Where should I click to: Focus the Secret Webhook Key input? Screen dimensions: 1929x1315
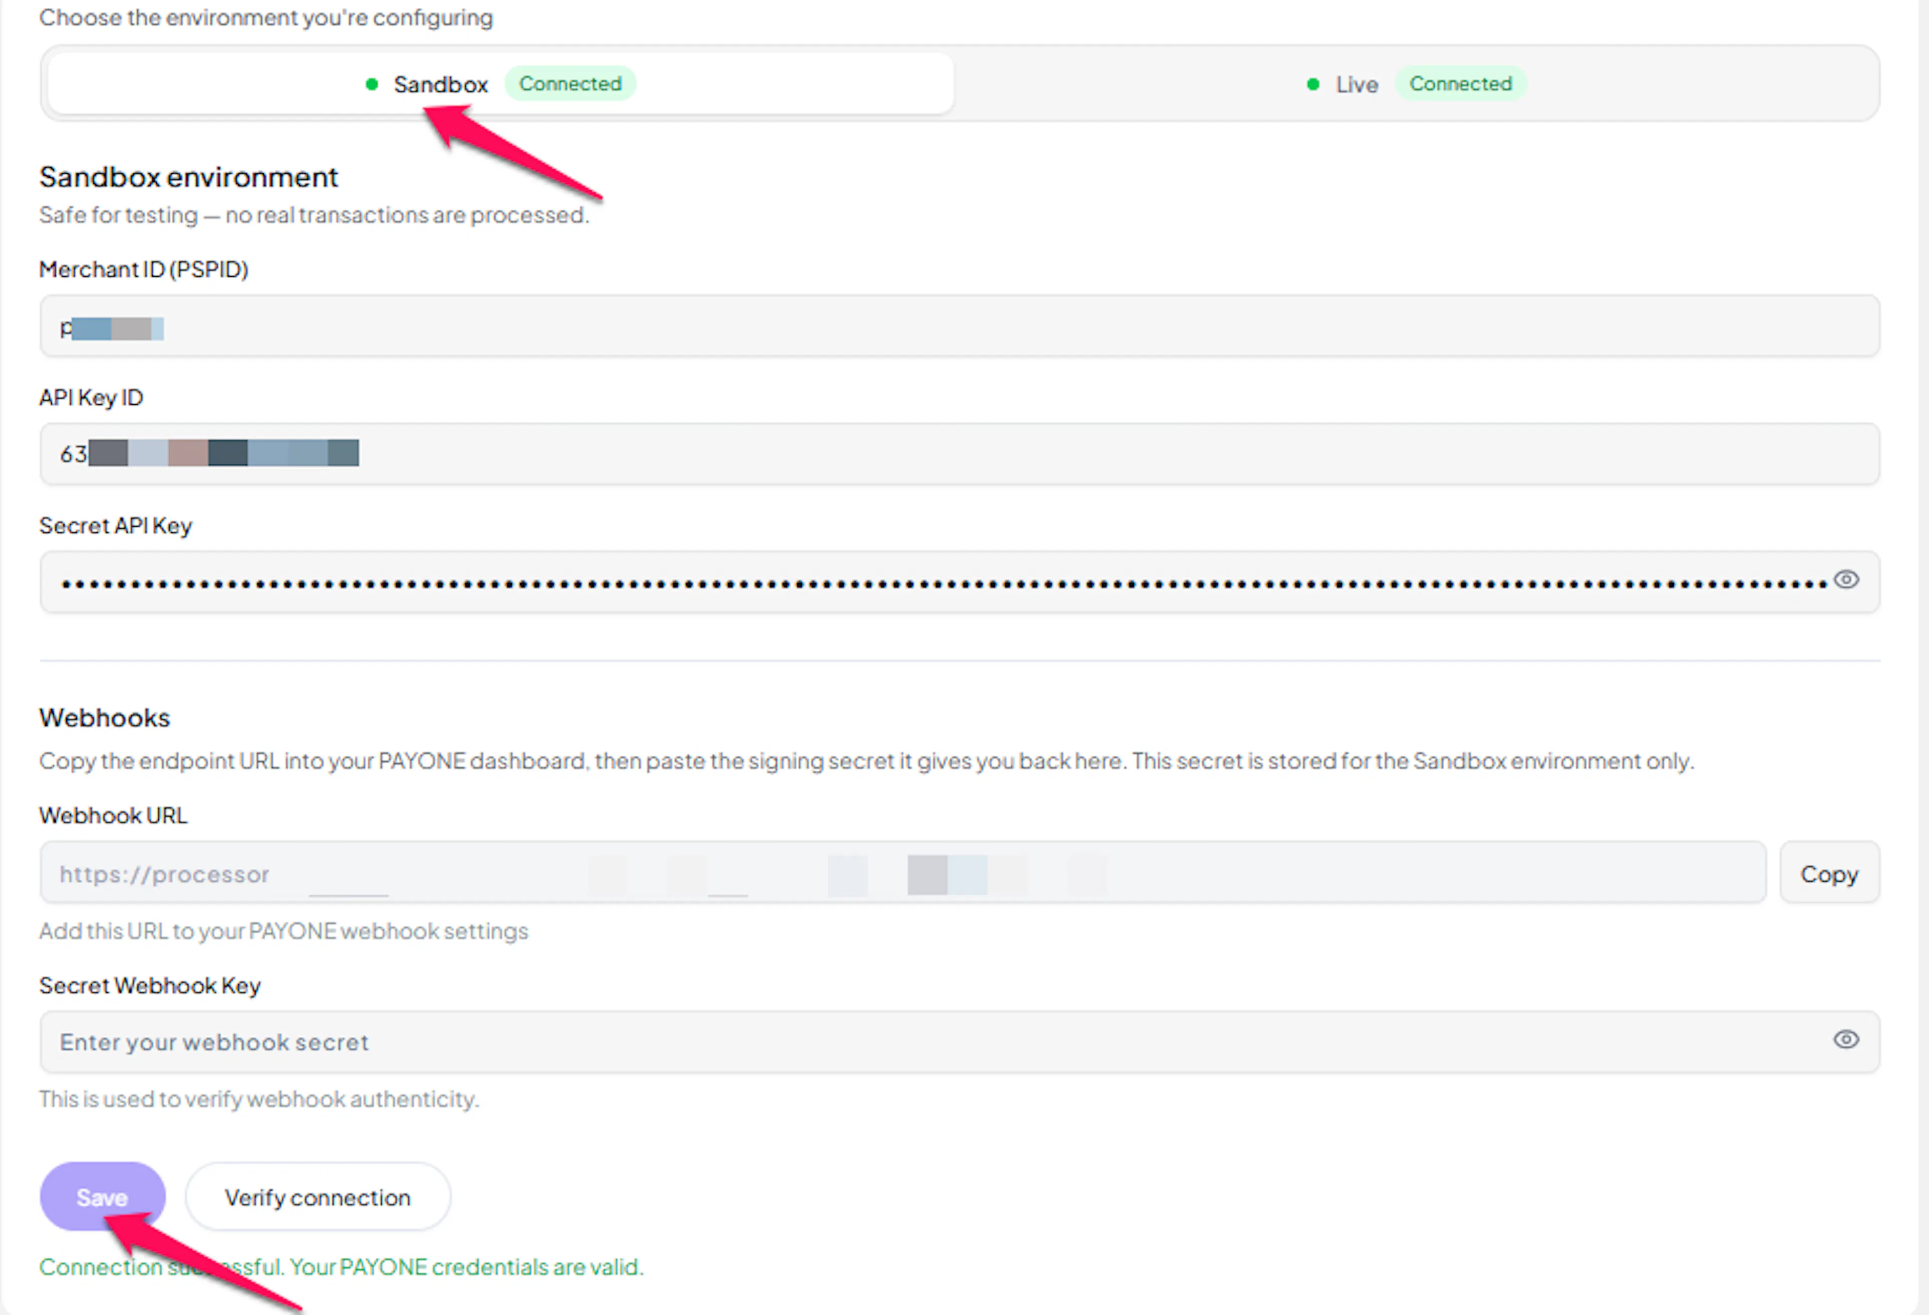coord(959,1042)
